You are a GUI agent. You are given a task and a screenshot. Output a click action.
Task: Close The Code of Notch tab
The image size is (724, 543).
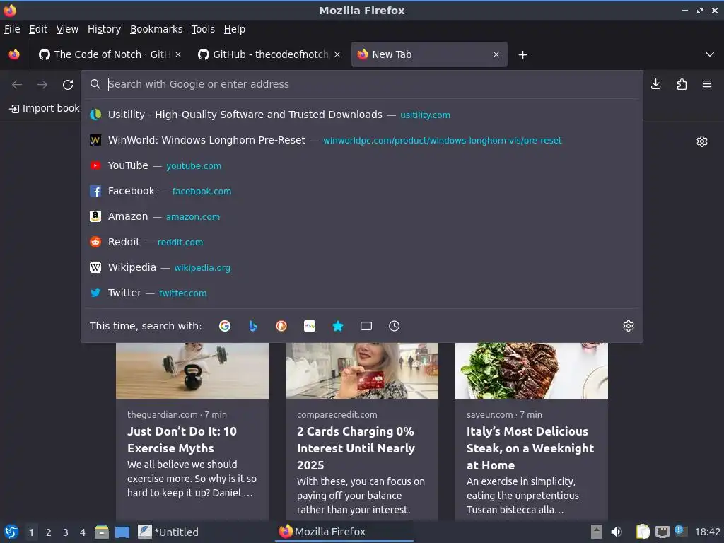(x=178, y=54)
